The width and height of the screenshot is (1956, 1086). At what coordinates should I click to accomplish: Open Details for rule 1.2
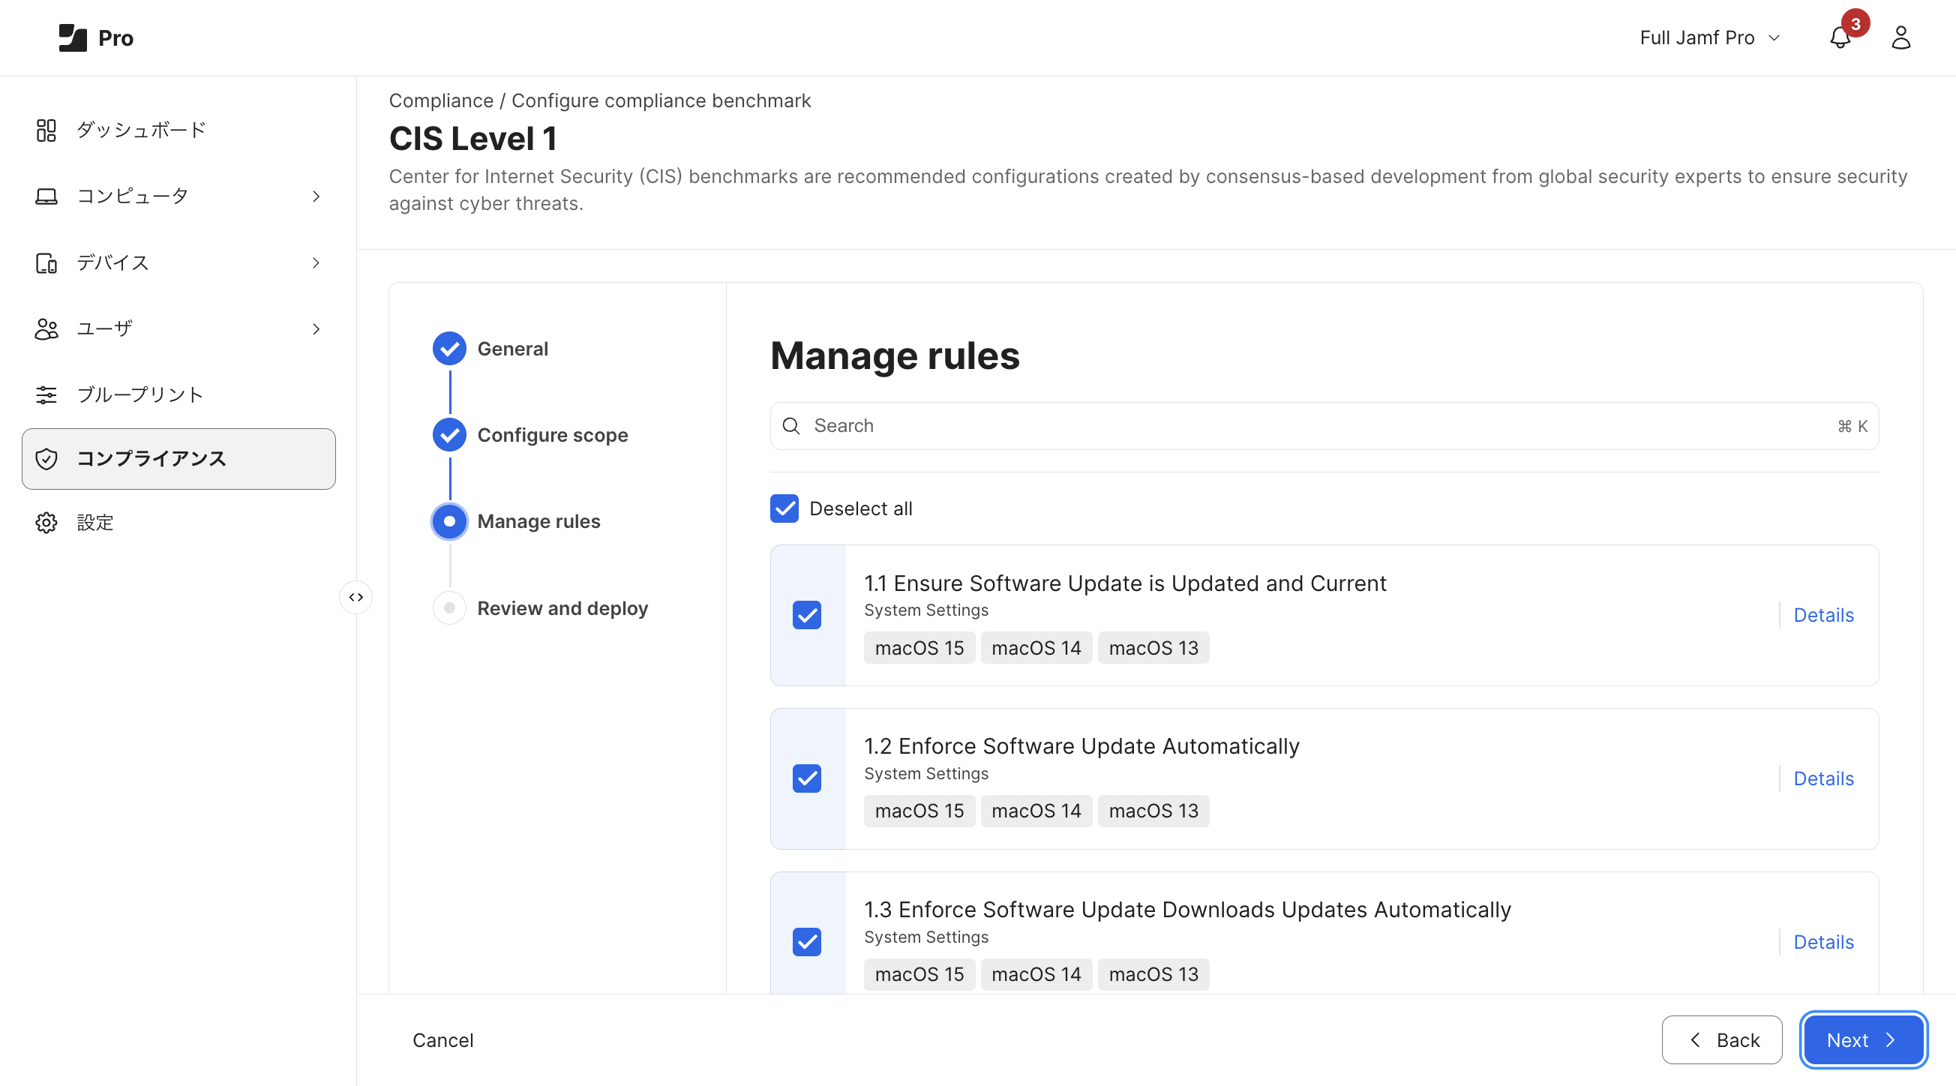click(1823, 778)
